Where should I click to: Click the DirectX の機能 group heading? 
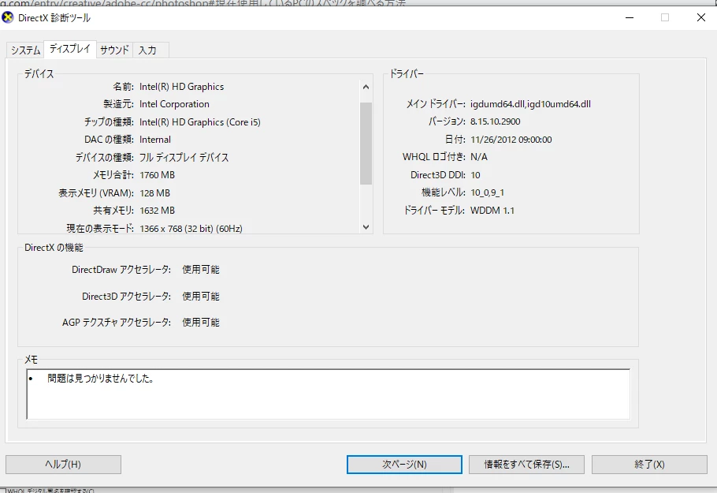[54, 248]
